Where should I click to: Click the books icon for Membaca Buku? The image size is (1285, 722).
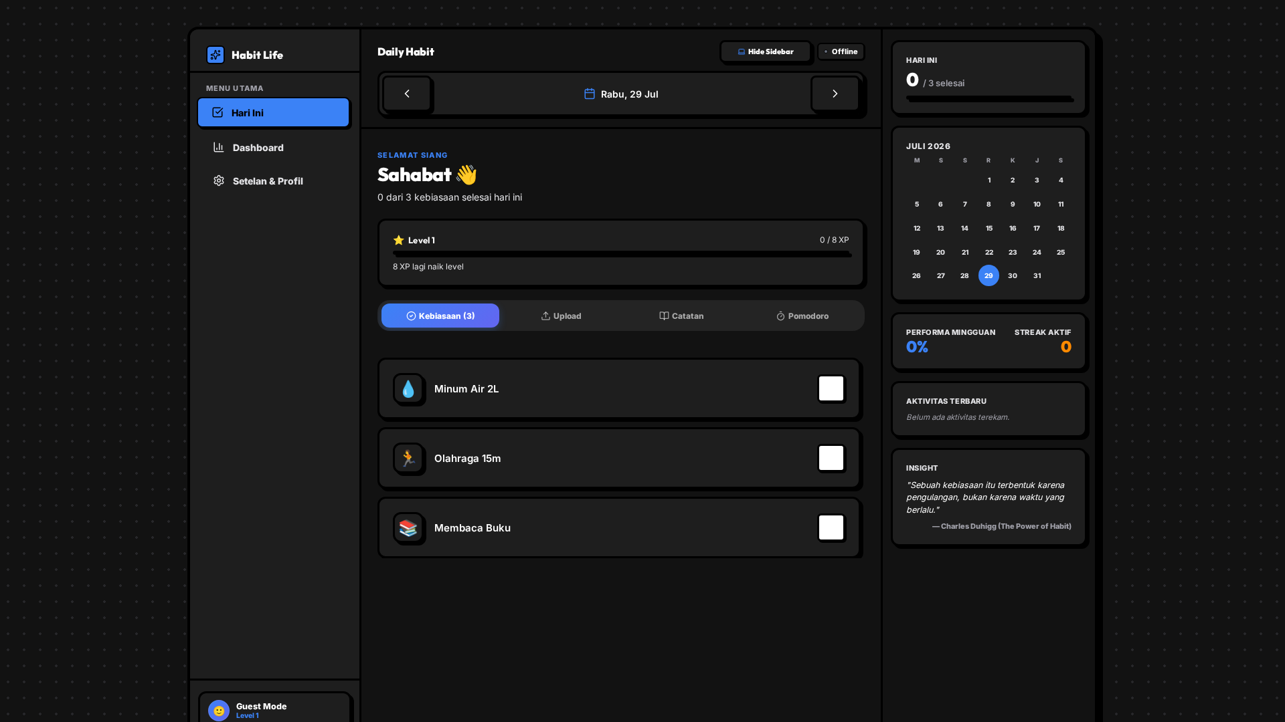408,528
